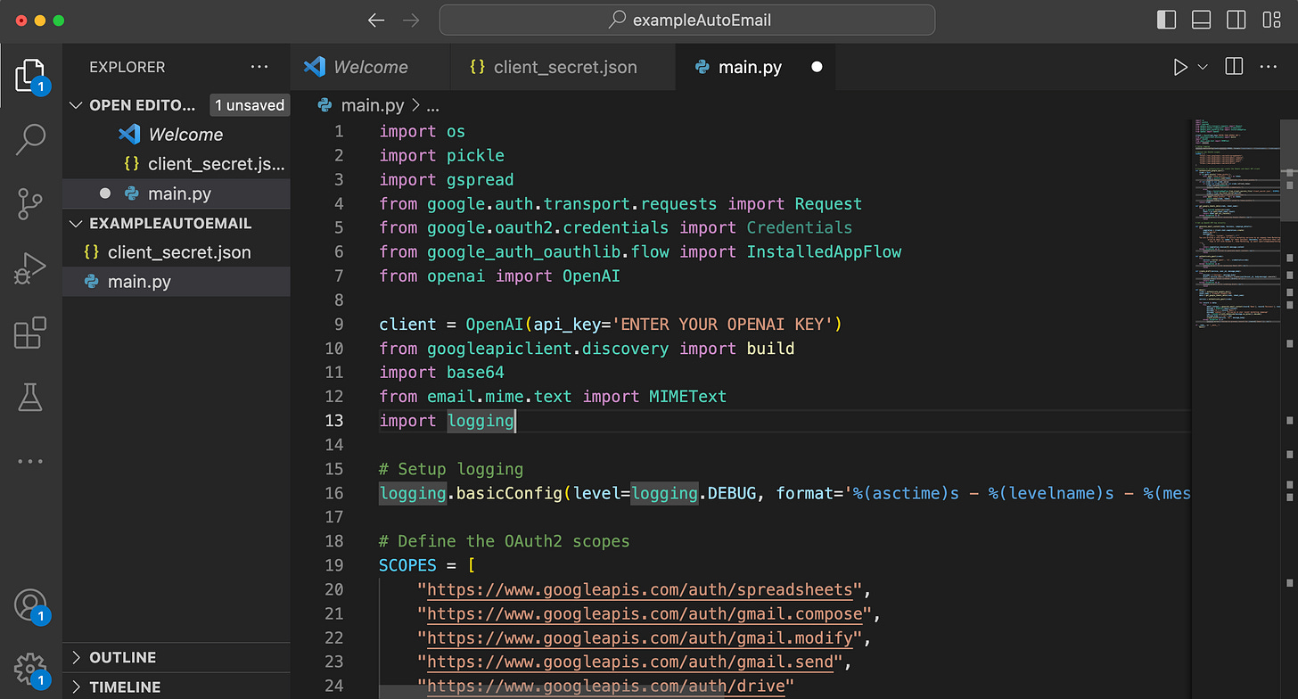Screen dimensions: 1298x699
Task: Select Welcome in Open Editors list
Action: (177, 135)
